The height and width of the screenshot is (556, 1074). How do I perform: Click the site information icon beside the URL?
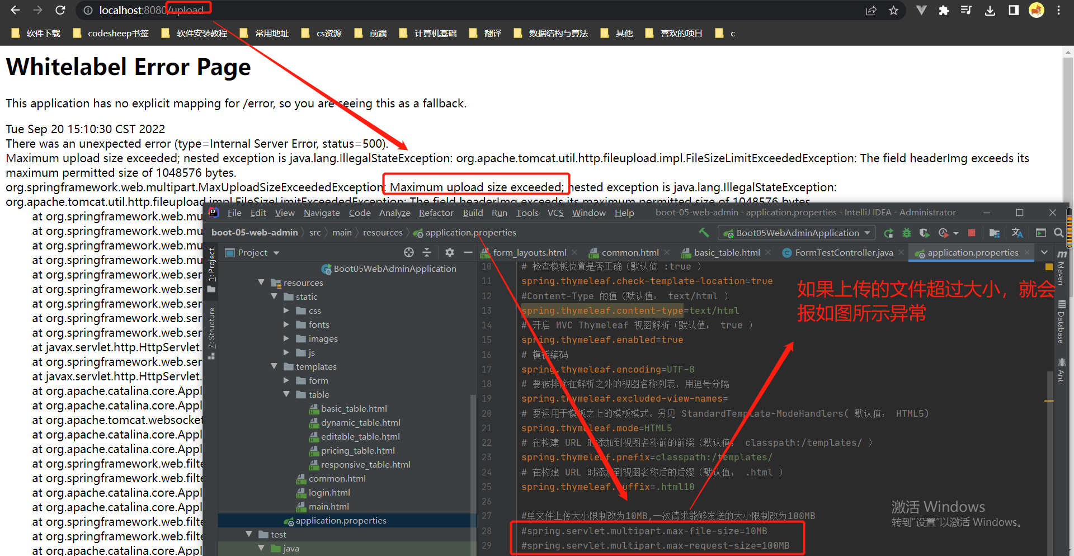pyautogui.click(x=88, y=11)
